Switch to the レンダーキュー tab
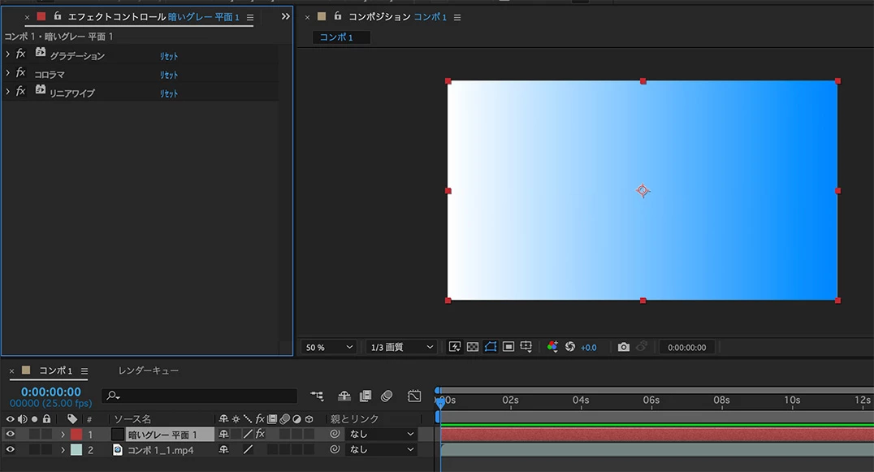The width and height of the screenshot is (874, 472). [149, 370]
